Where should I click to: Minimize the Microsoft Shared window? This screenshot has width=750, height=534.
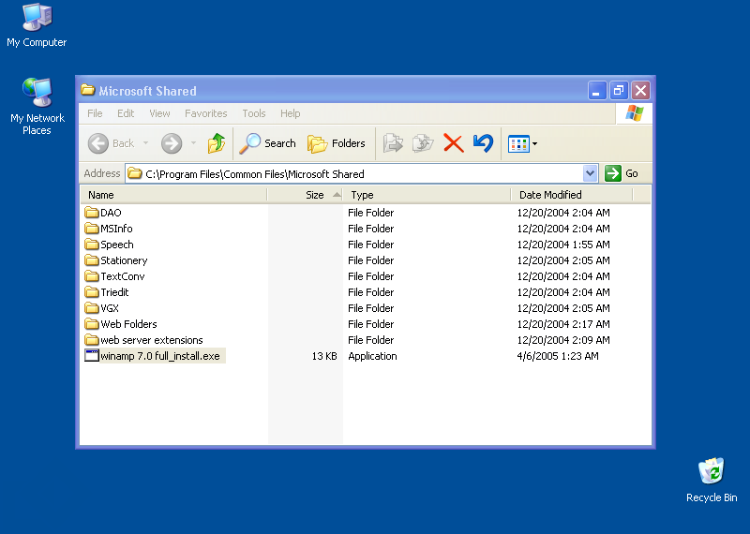(597, 90)
